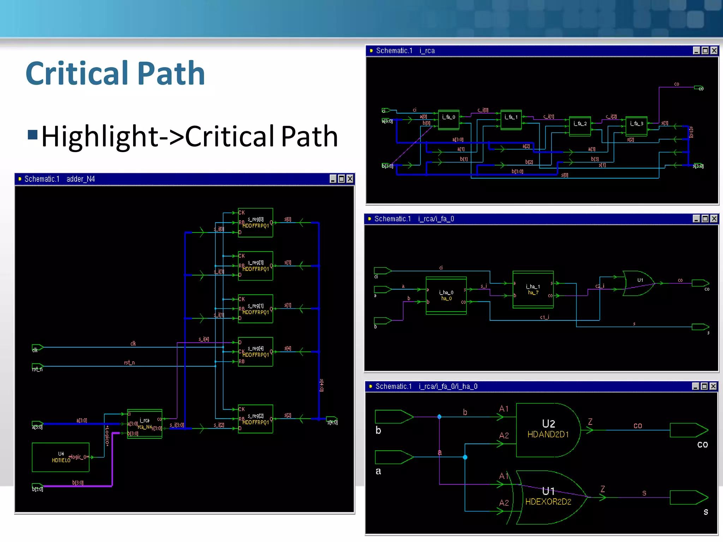Minimize the i_rca schematic window

(696, 50)
